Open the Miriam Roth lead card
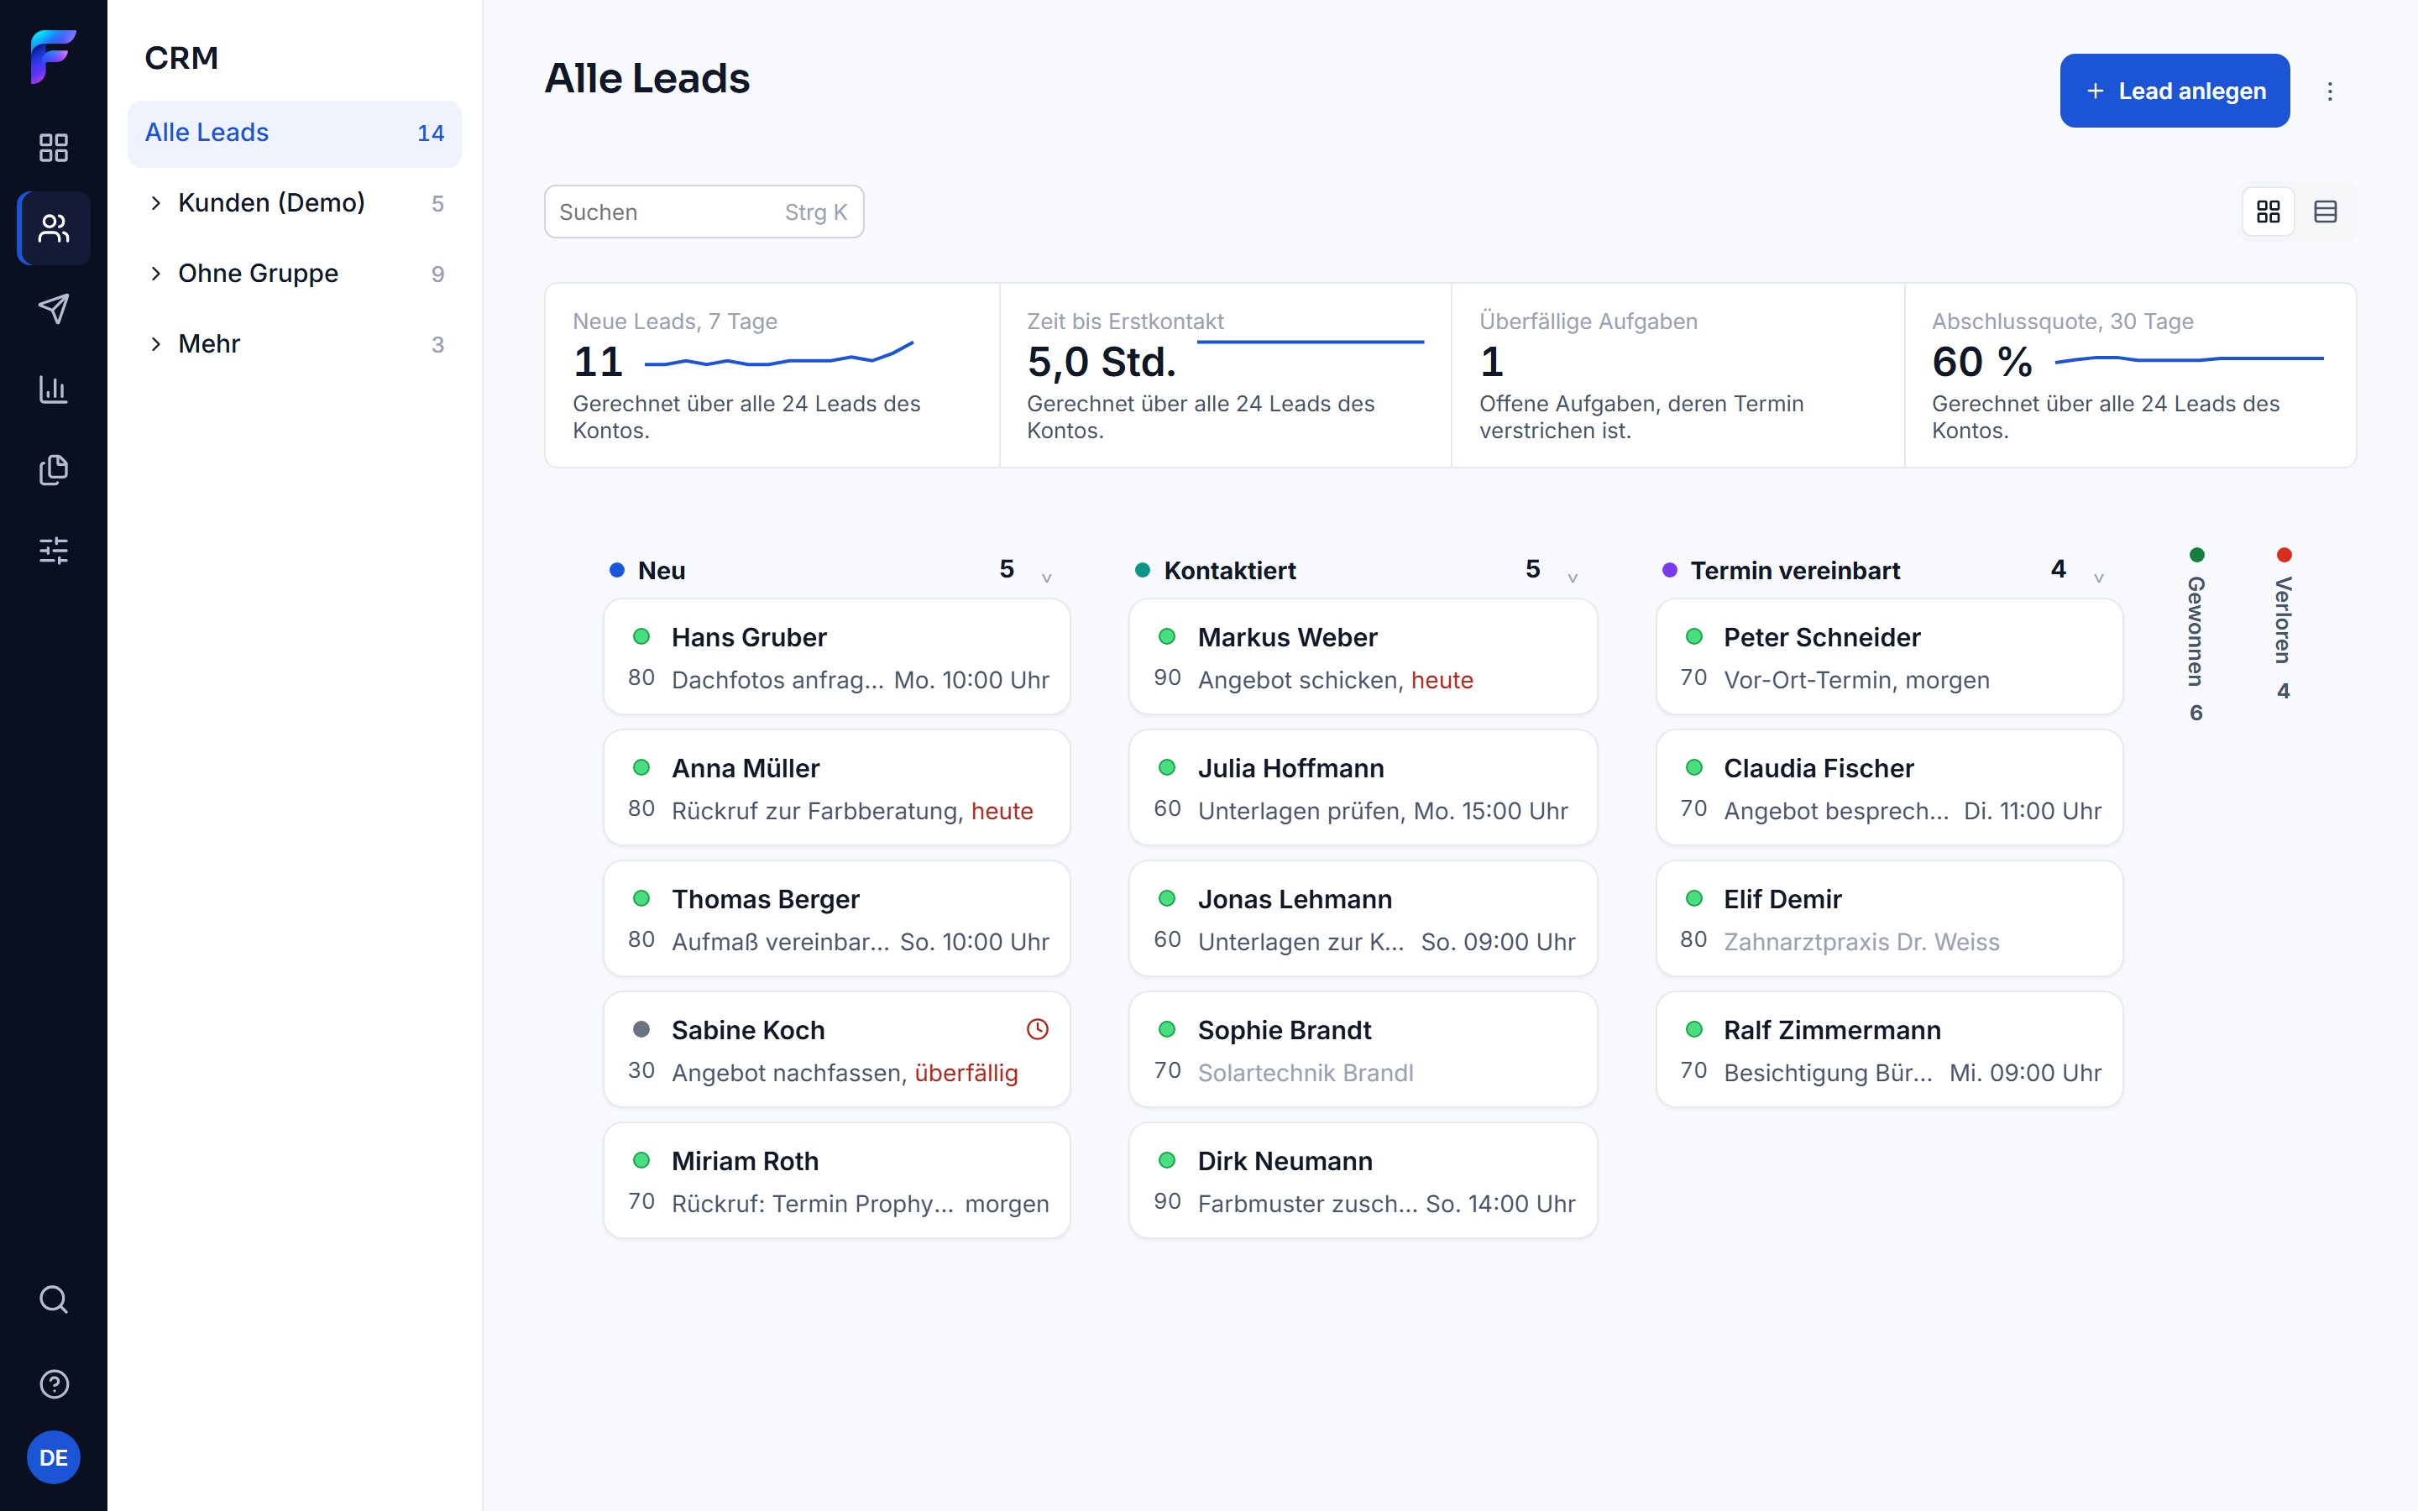Viewport: 2418px width, 1511px height. point(836,1180)
